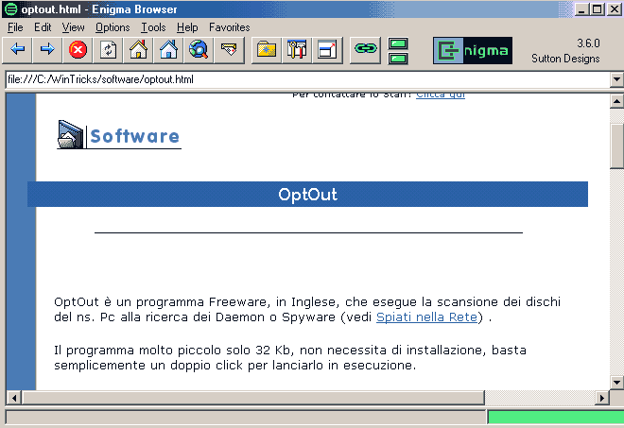Click the horizontal scrollbar left arrow
624x428 pixels.
coord(14,398)
